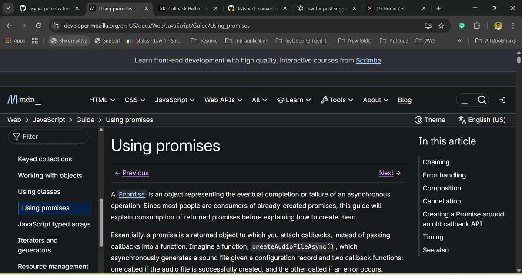Image resolution: width=522 pixels, height=275 pixels.
Task: Go to the Previous article link
Action: click(x=132, y=173)
